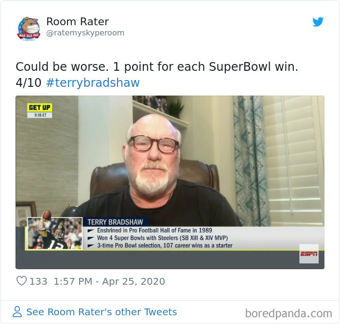The height and width of the screenshot is (324, 340).
Task: Click the TERRY BRADSHAW name banner
Action: pyautogui.click(x=116, y=222)
